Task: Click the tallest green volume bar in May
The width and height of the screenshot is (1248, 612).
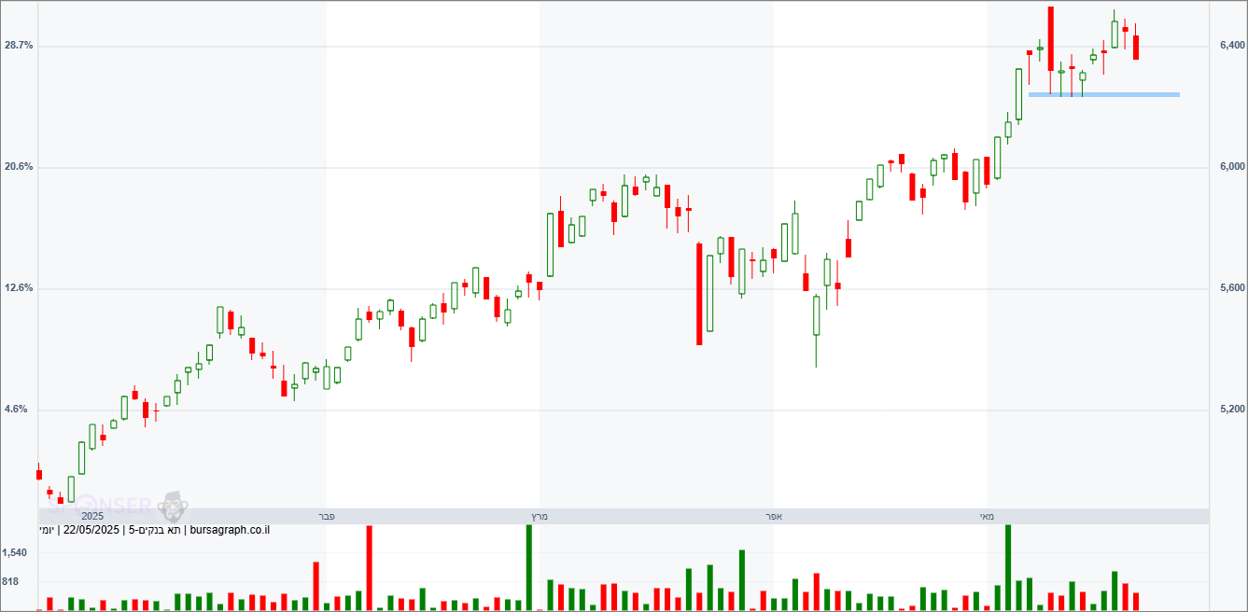Action: (1008, 567)
